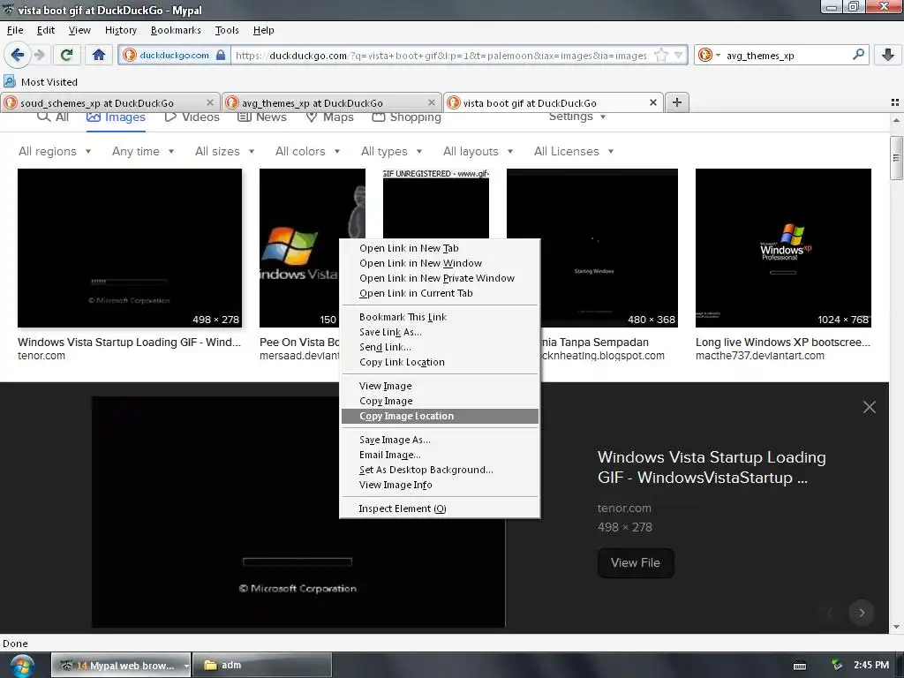Screen dimensions: 904x678
Task: Click the on-screen keyboard tray icon
Action: coord(800,666)
